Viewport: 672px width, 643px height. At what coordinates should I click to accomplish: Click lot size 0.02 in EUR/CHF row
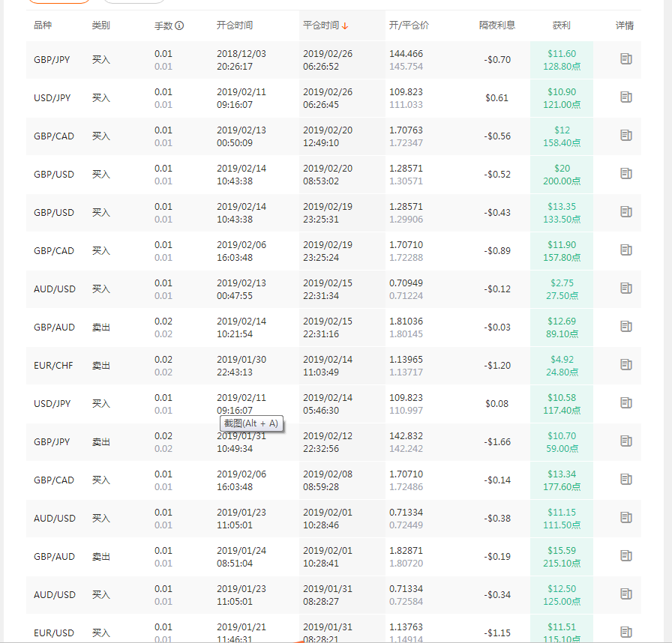163,360
